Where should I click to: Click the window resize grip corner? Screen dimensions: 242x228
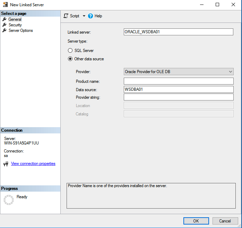click(x=239, y=226)
